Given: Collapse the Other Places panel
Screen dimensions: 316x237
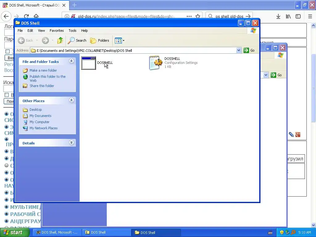Looking at the screenshot, I should click(72, 100).
